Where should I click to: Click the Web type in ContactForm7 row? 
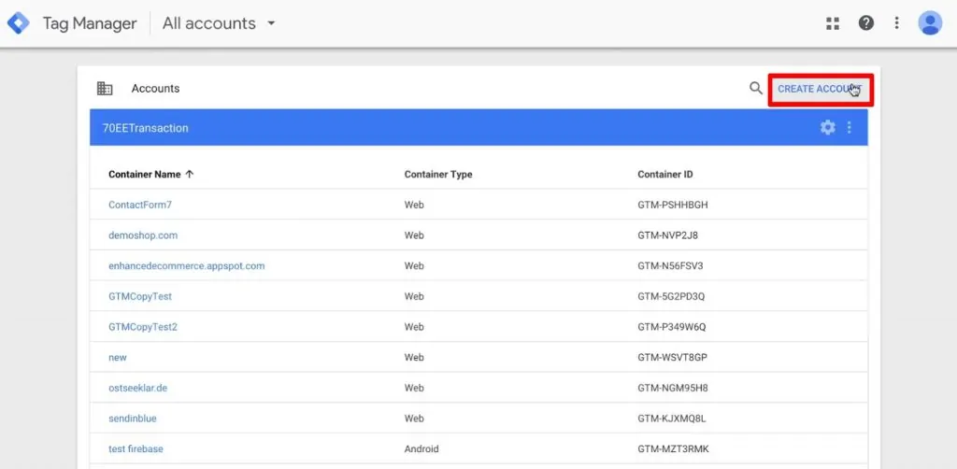pos(414,205)
